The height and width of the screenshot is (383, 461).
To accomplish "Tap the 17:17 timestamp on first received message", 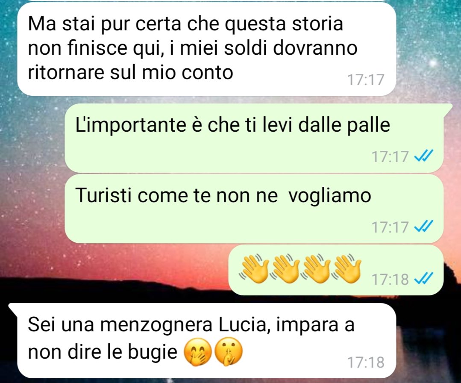I will pos(366,80).
